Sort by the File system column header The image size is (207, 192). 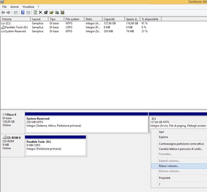[x=74, y=19]
